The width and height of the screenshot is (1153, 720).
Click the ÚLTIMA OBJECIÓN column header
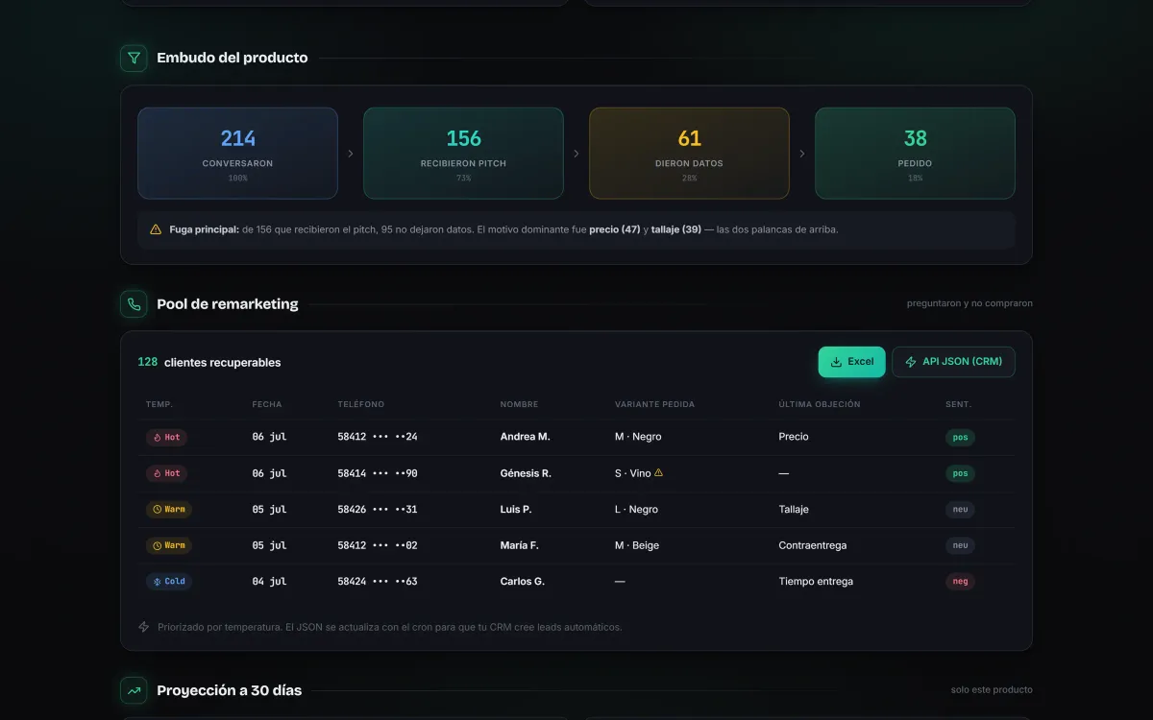(820, 404)
